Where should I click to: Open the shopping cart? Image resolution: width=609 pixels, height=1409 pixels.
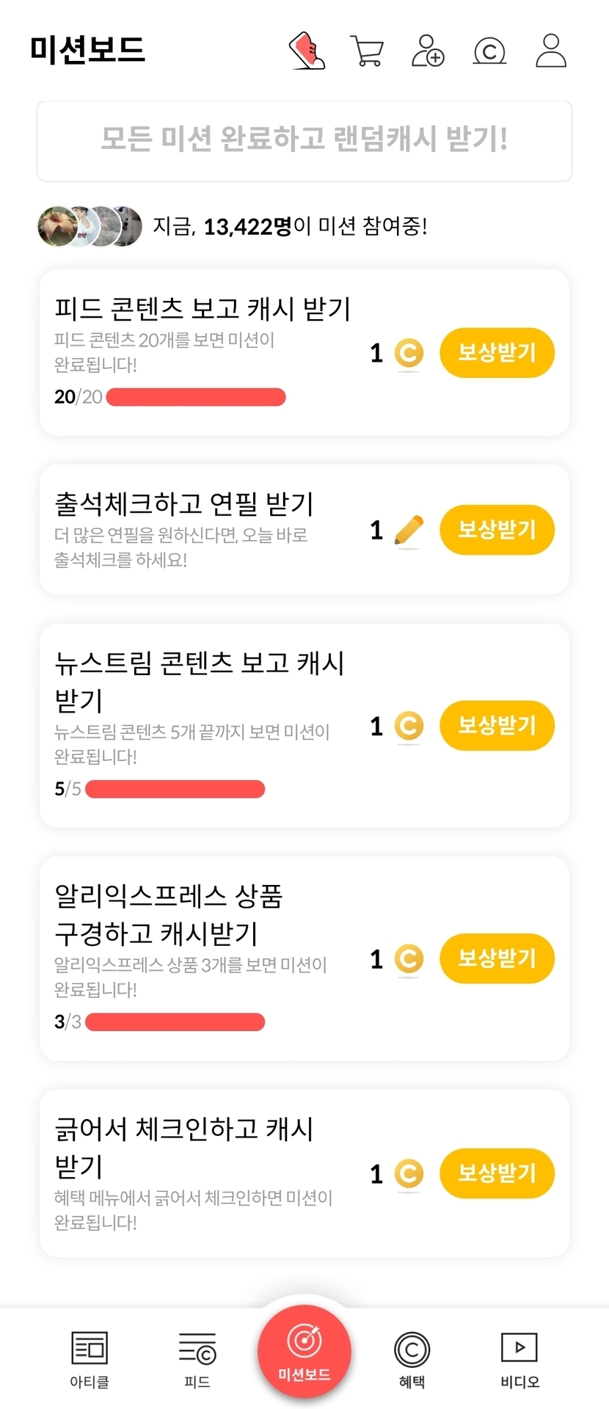point(367,51)
